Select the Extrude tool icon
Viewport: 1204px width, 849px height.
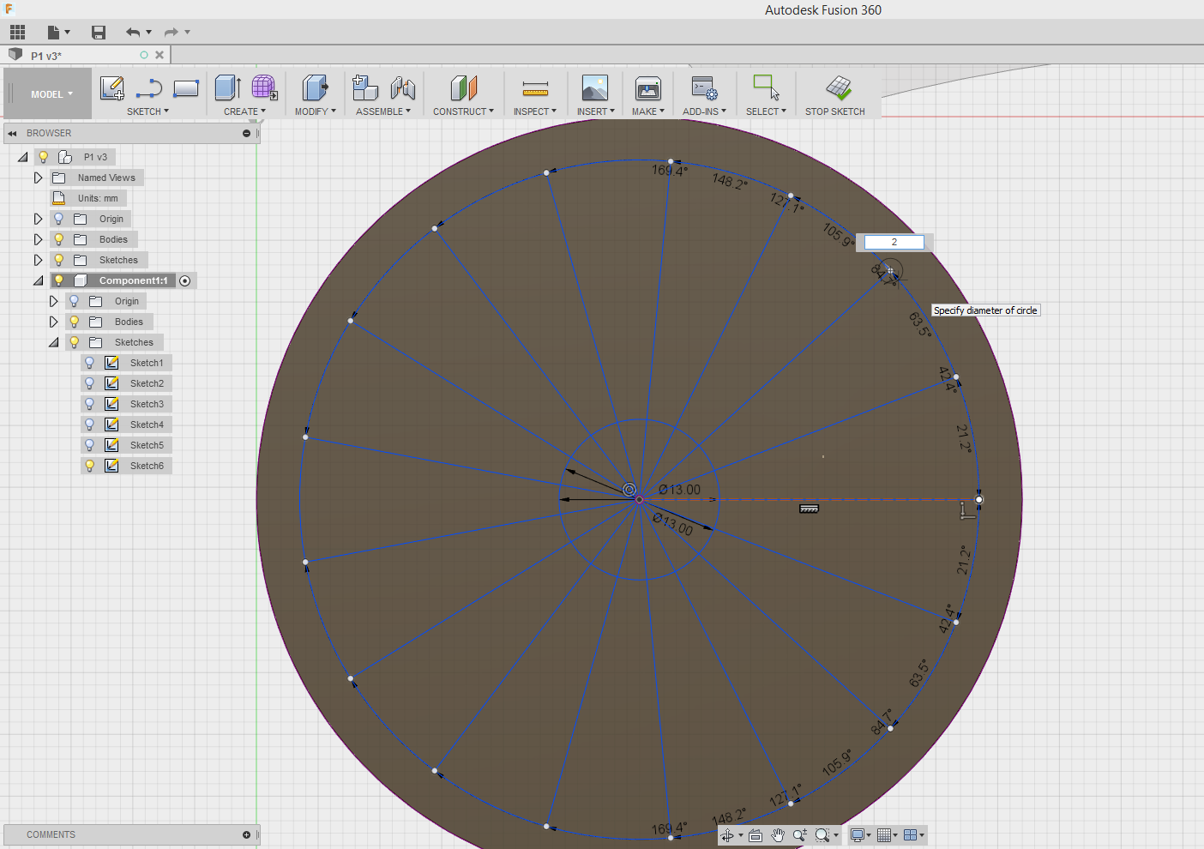(227, 88)
